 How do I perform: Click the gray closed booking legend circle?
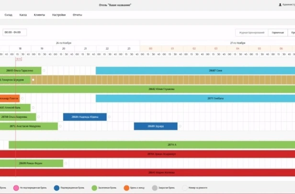[155, 188]
